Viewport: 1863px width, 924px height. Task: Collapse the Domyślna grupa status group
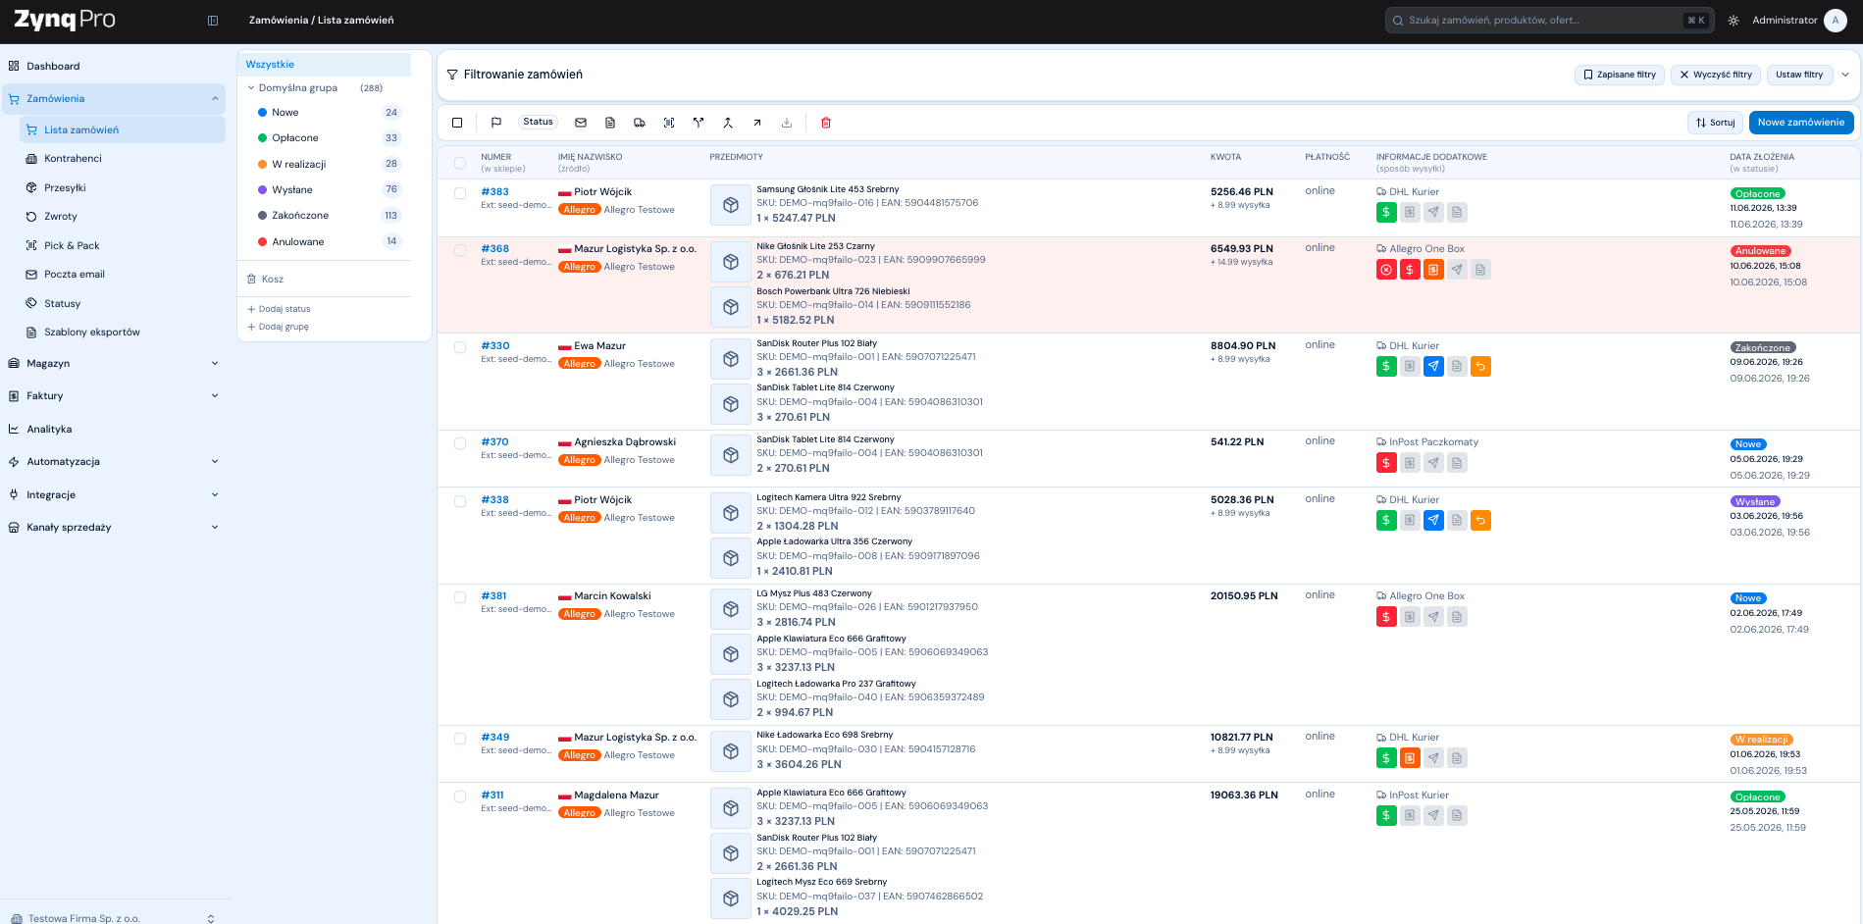point(251,88)
